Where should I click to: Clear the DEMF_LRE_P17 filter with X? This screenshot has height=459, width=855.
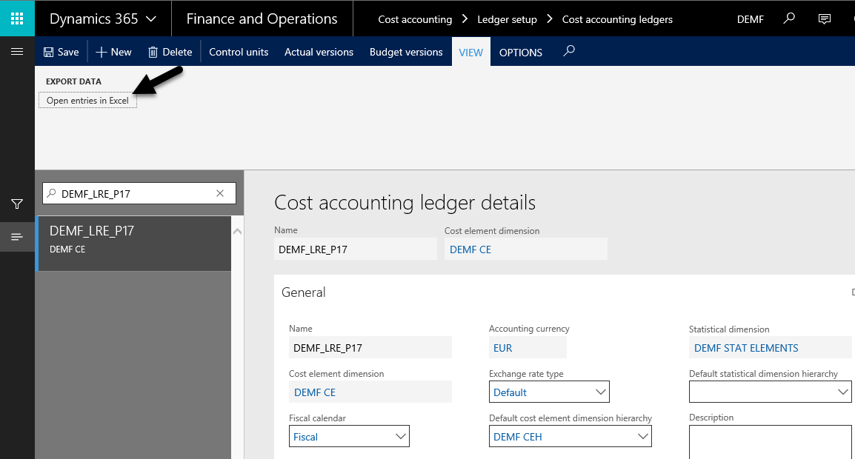pos(220,193)
